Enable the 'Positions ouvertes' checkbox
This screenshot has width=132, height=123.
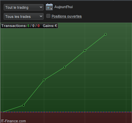(x=48, y=16)
